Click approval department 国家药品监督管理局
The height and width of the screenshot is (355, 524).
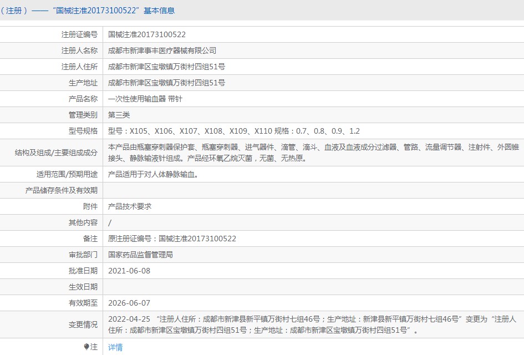point(140,255)
